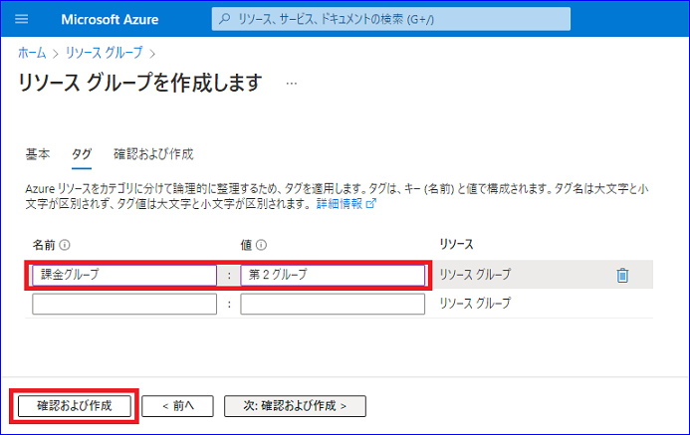The height and width of the screenshot is (435, 690).
Task: Click the search magnifier icon
Action: coord(225,19)
